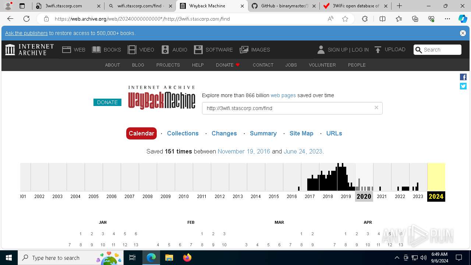Select year 2024 on timeline
Viewport: 471px width, 265px height.
tap(436, 197)
